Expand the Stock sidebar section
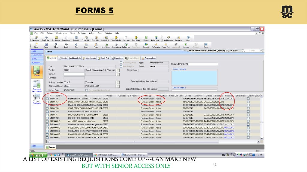307x172 pixels. (x=37, y=59)
